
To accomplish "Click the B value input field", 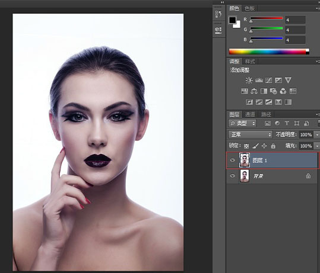I will click(295, 40).
